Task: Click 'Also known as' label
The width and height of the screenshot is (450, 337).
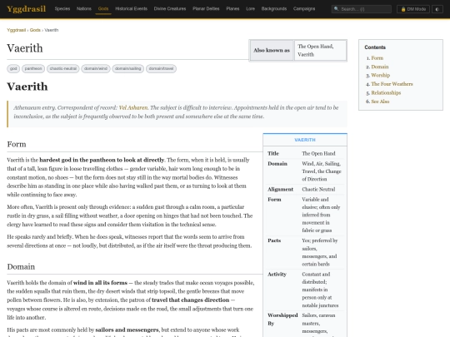Action: 272,51
